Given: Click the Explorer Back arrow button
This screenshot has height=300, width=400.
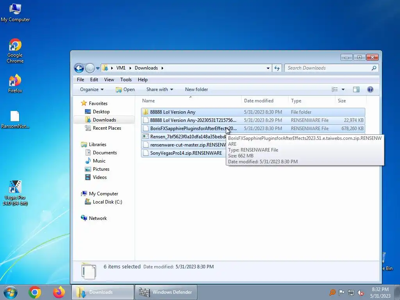Looking at the screenshot, I should click(x=79, y=68).
